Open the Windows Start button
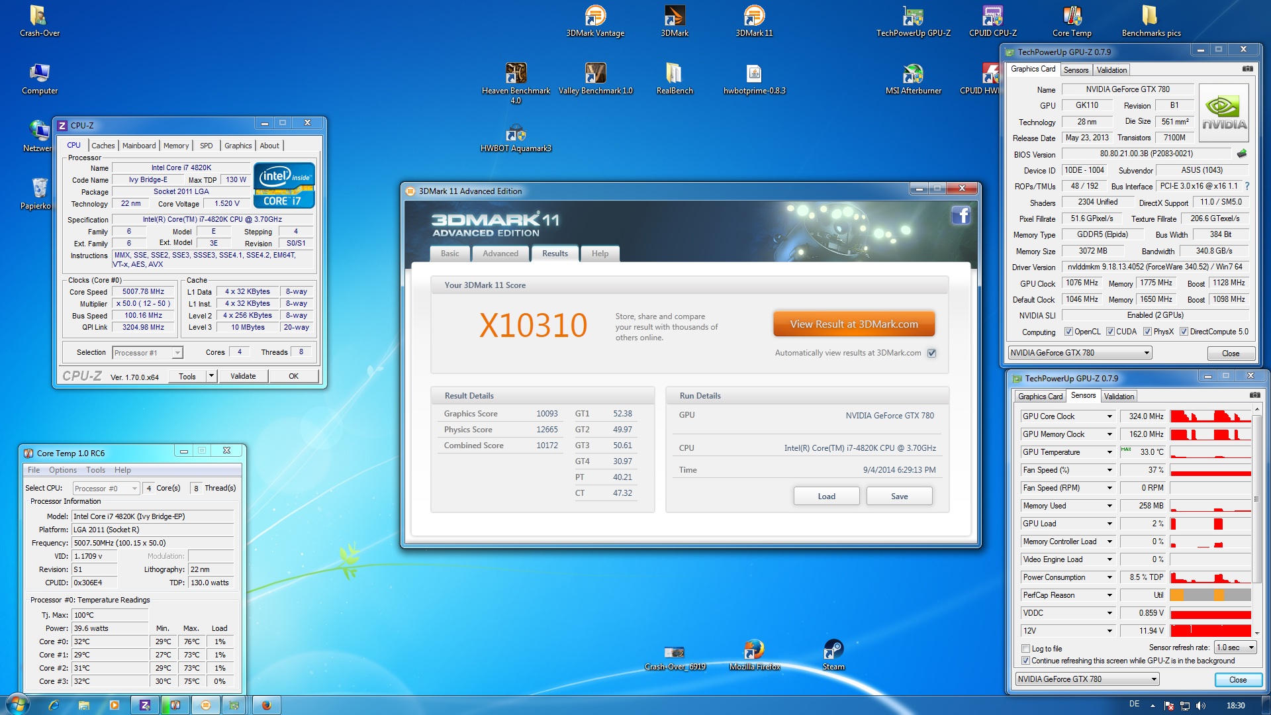 17,704
